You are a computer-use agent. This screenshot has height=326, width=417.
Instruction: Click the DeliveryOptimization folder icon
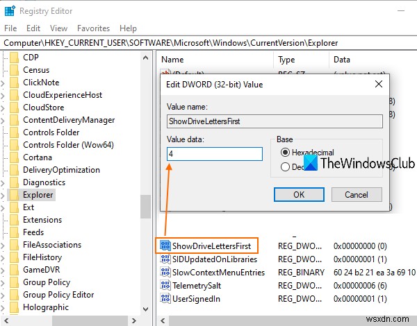[x=14, y=170]
